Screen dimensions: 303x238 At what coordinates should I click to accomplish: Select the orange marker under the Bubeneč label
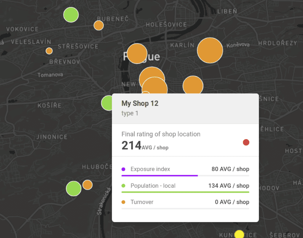98,25
